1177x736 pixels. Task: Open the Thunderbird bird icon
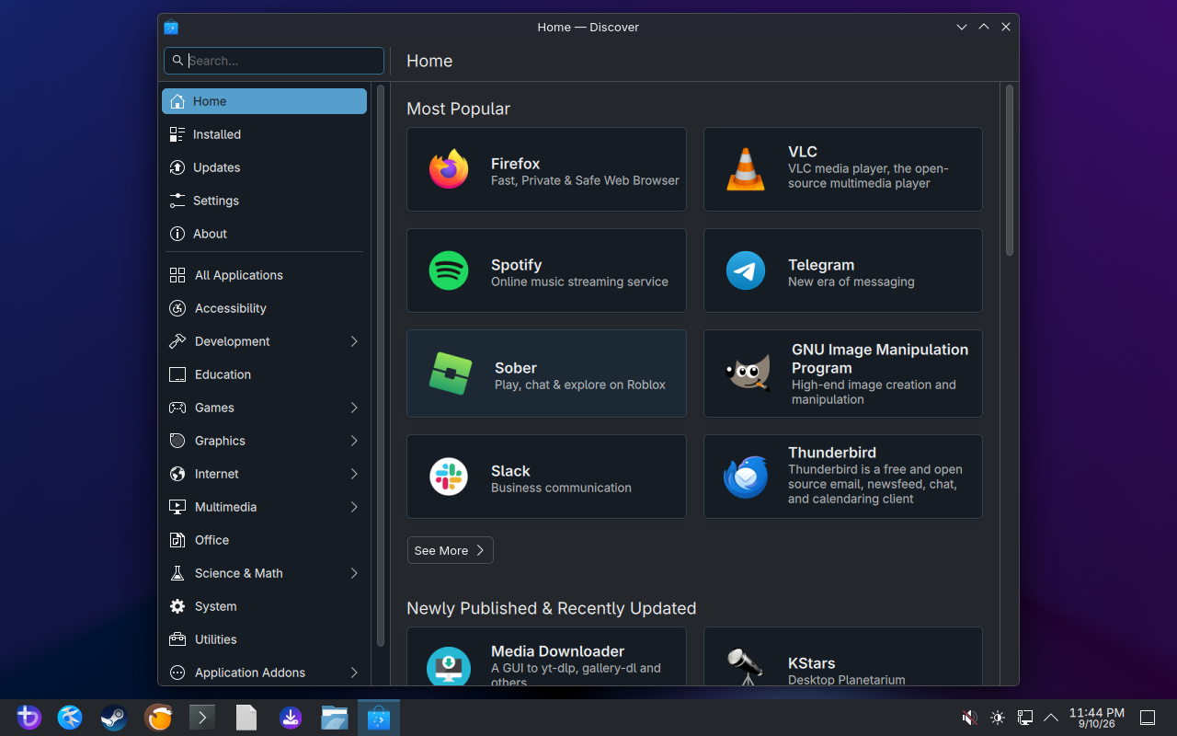[746, 477]
